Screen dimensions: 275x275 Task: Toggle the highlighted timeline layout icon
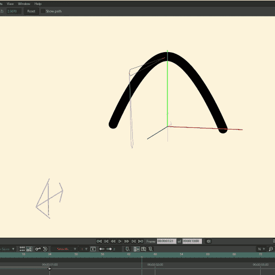[136, 249]
